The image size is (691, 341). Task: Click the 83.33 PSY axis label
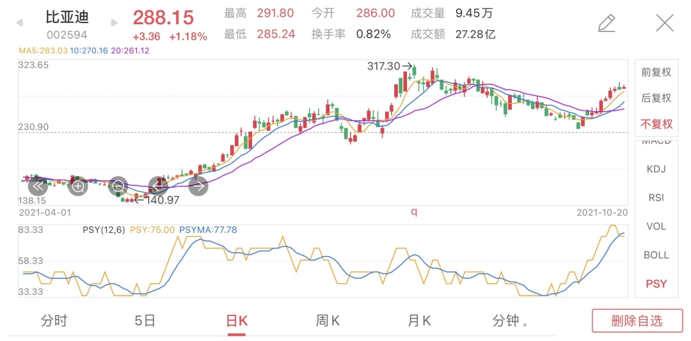click(31, 230)
